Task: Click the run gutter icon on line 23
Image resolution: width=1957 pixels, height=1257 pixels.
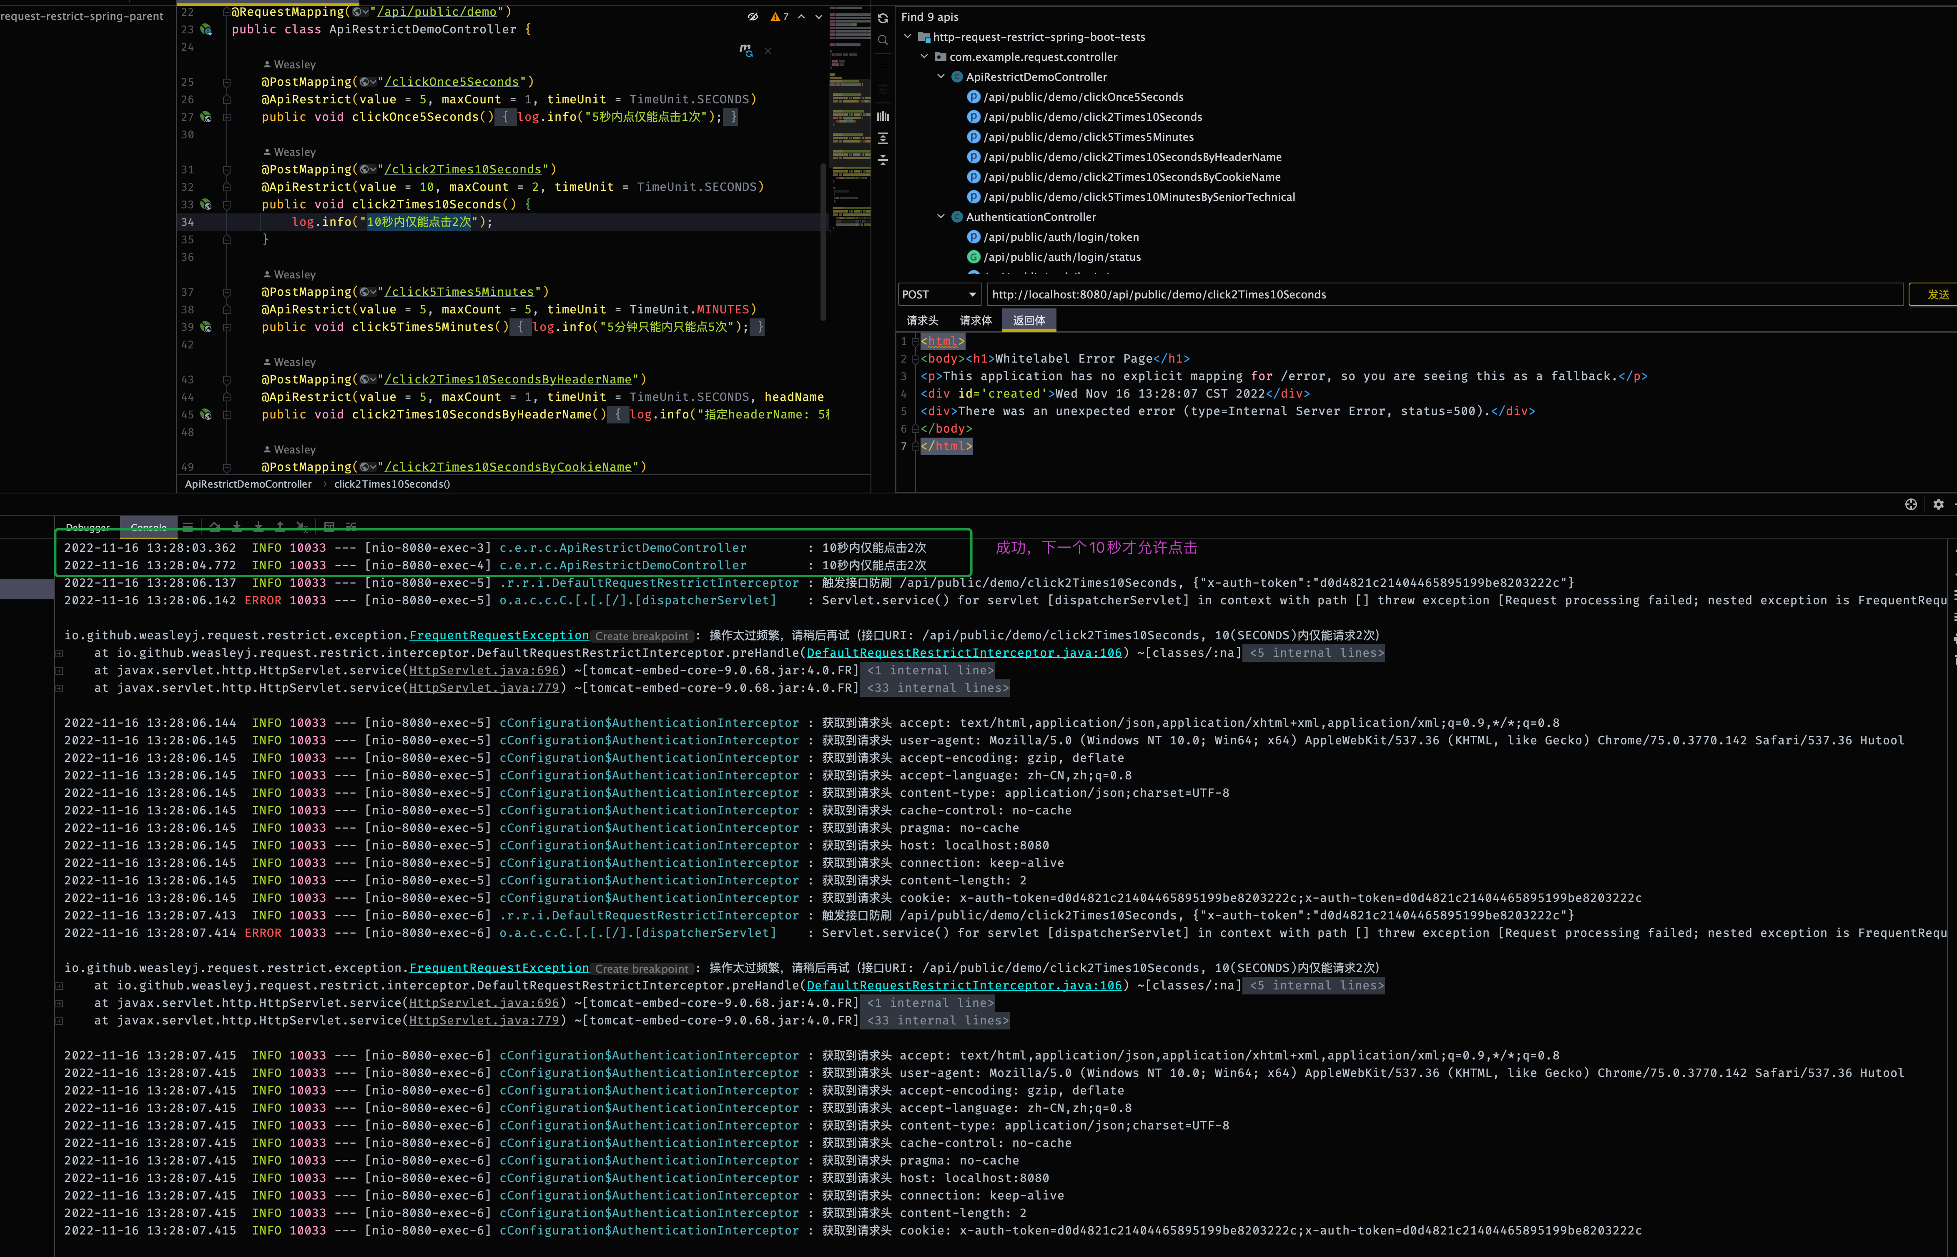Action: pyautogui.click(x=206, y=30)
